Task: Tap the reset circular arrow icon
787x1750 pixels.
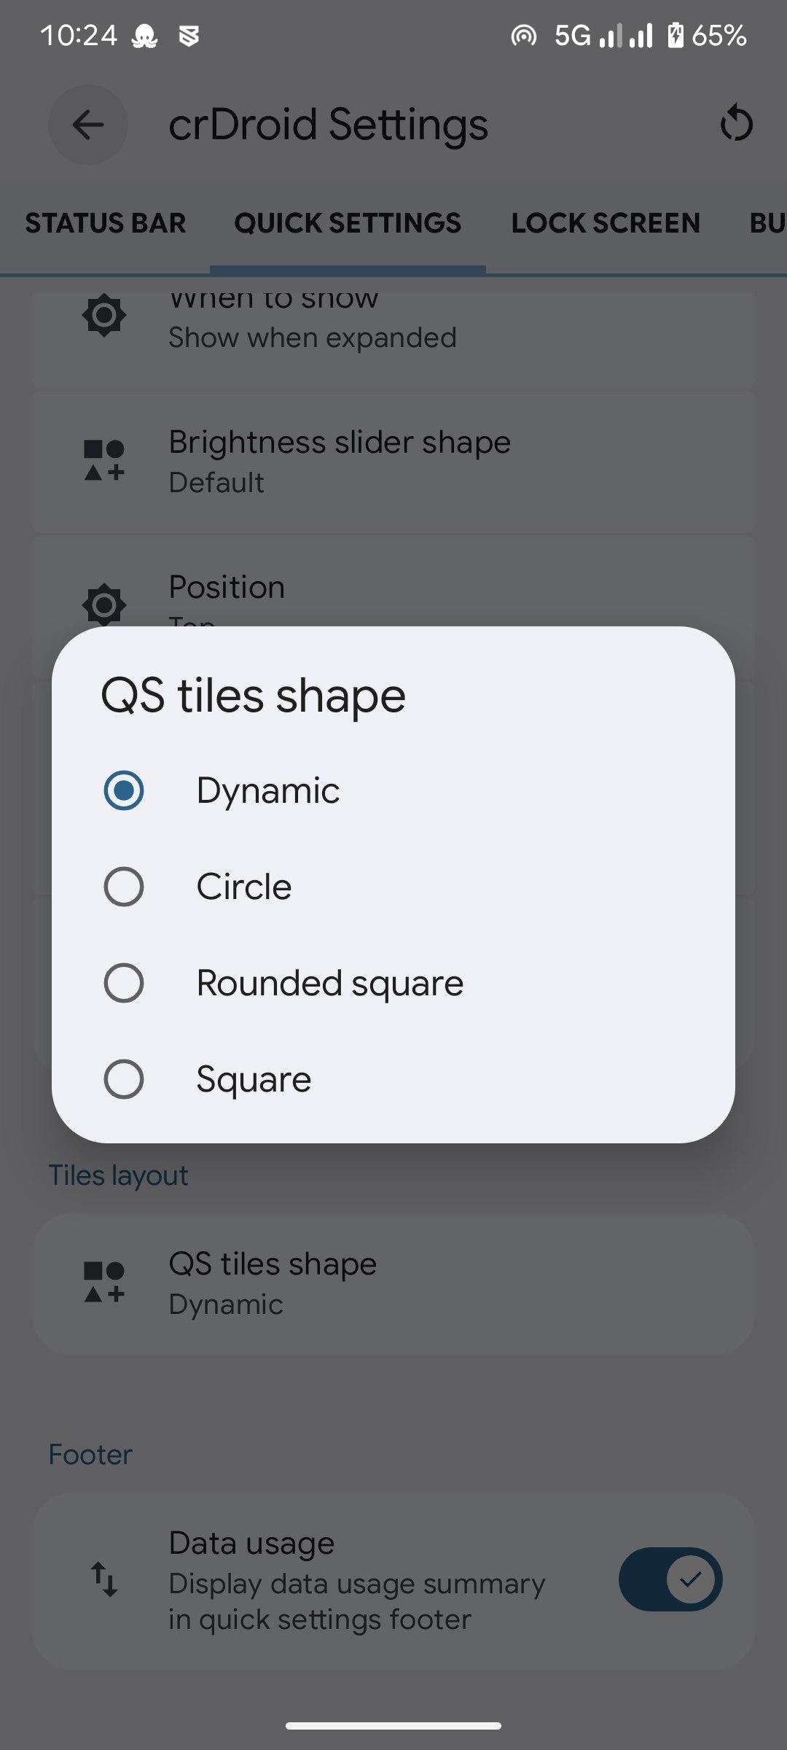Action: click(x=736, y=123)
